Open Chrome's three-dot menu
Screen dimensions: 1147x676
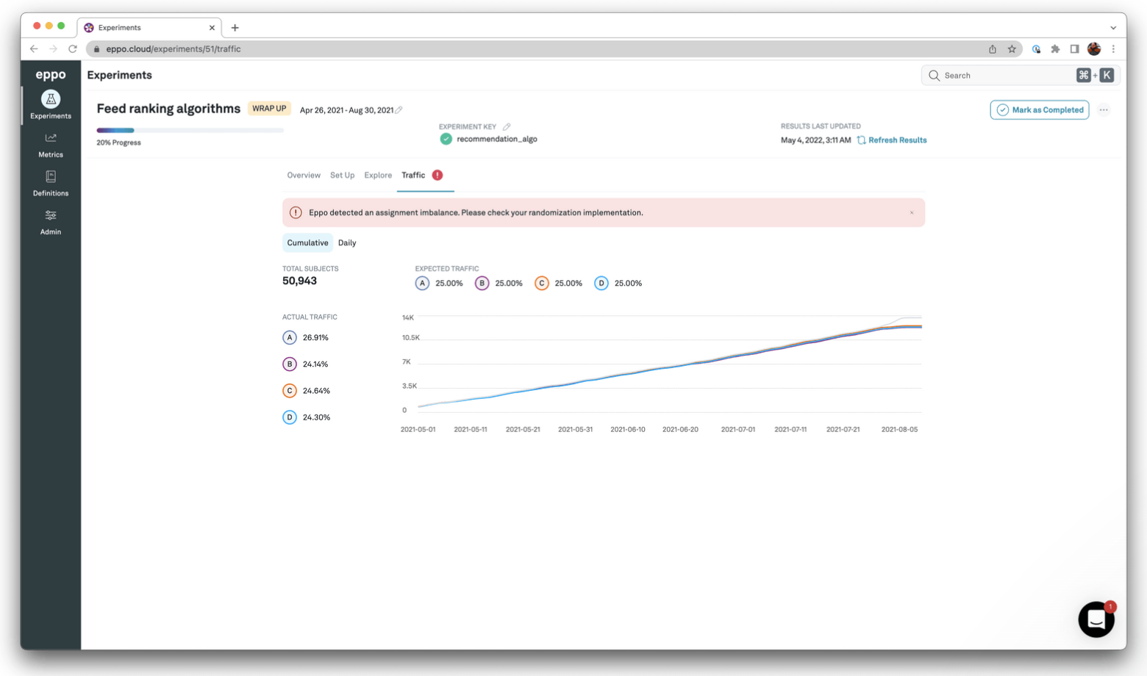(x=1113, y=49)
